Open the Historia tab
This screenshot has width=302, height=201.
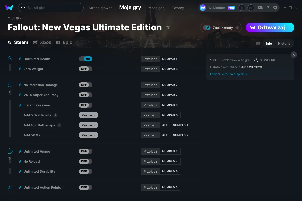pyautogui.click(x=284, y=43)
